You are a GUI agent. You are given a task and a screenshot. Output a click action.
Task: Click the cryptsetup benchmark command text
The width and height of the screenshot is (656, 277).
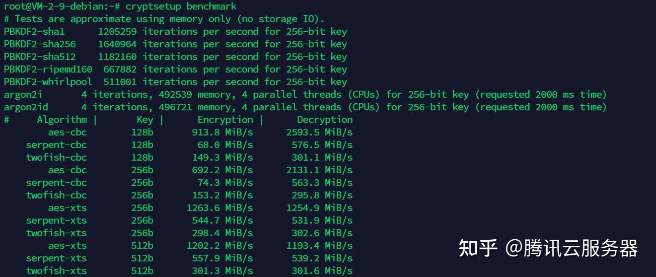click(x=181, y=6)
